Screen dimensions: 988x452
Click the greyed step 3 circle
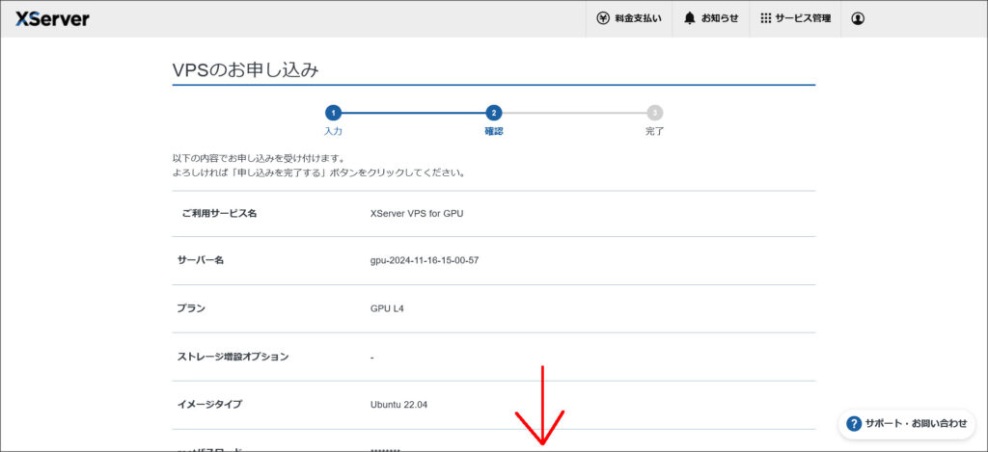pos(655,113)
